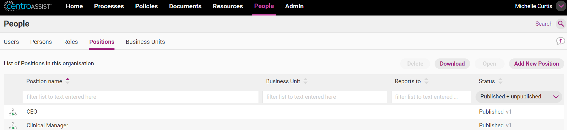This screenshot has height=130, width=567.
Task: Sort by Business Unit arrow icon
Action: 305,81
